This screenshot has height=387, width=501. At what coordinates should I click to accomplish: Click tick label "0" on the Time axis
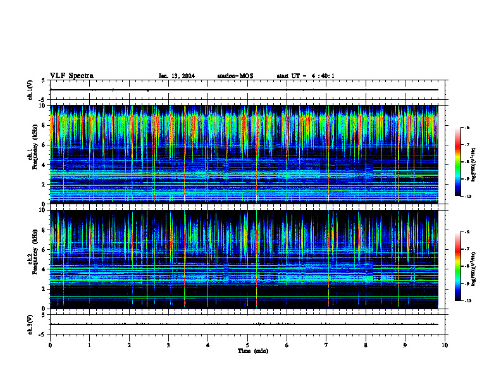point(50,345)
